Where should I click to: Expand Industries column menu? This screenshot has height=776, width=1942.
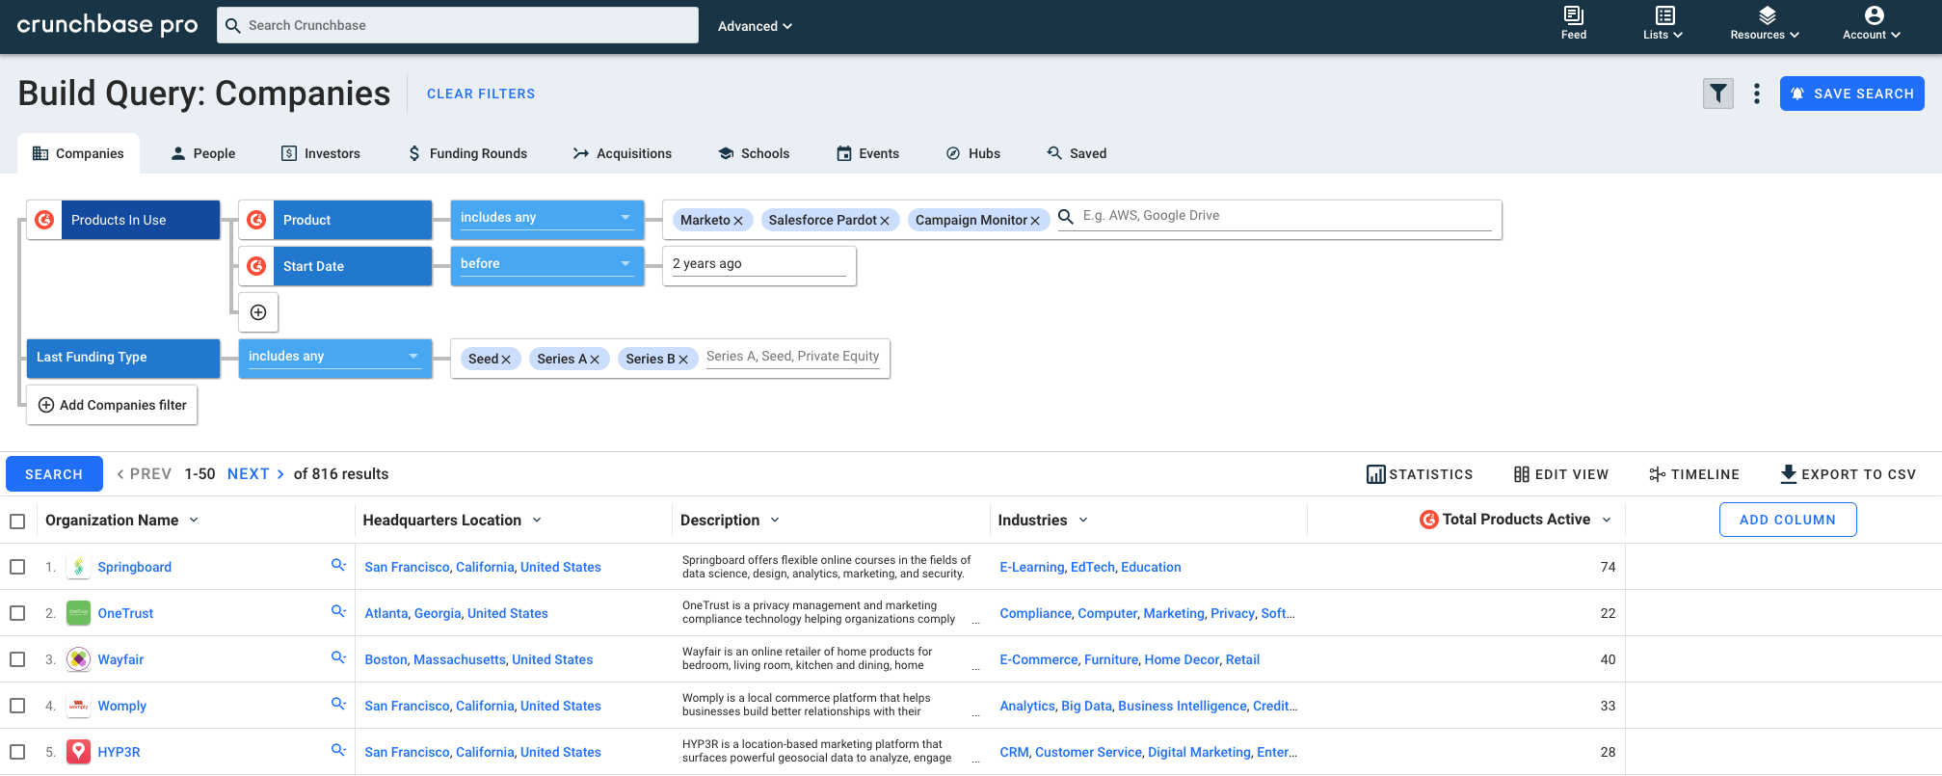(x=1083, y=521)
